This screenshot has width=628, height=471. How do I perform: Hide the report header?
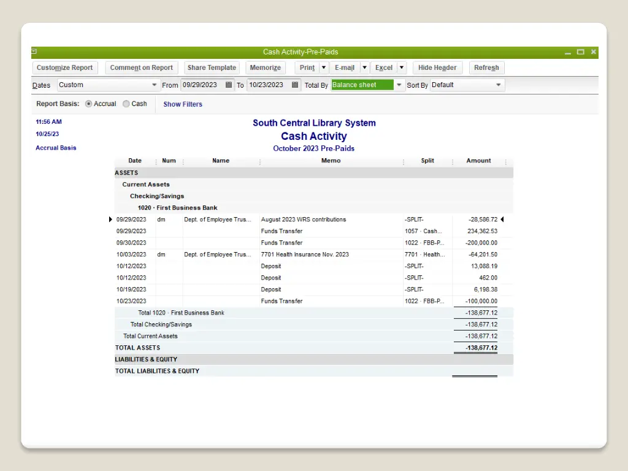pyautogui.click(x=437, y=67)
